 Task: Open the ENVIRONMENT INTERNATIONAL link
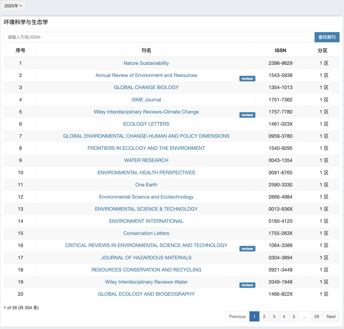(x=146, y=221)
